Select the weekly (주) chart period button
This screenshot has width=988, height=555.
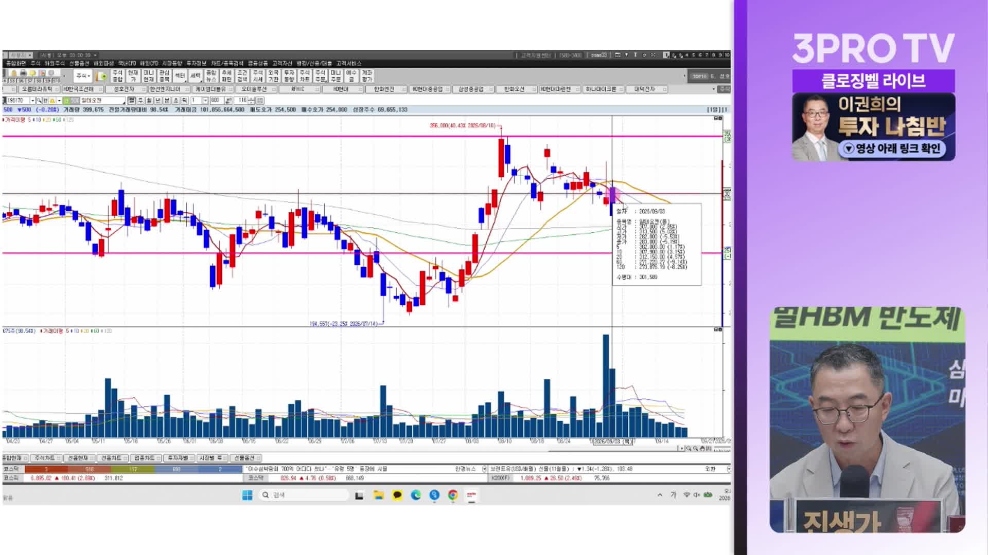pyautogui.click(x=140, y=100)
